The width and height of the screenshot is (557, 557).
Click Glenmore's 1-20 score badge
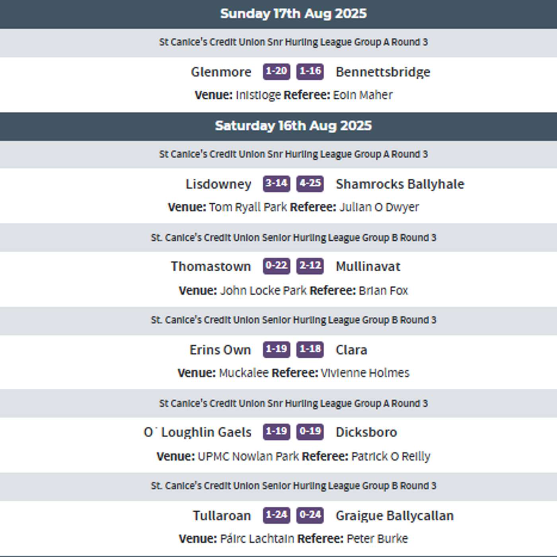pyautogui.click(x=276, y=72)
